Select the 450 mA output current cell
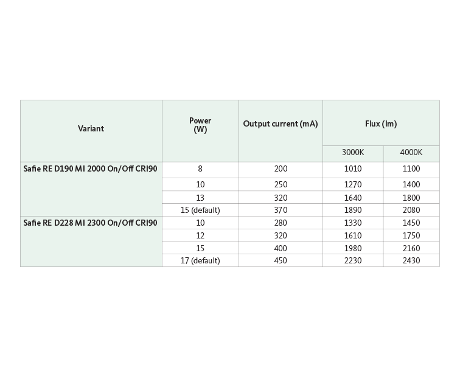The height and width of the screenshot is (368, 460). [x=281, y=261]
